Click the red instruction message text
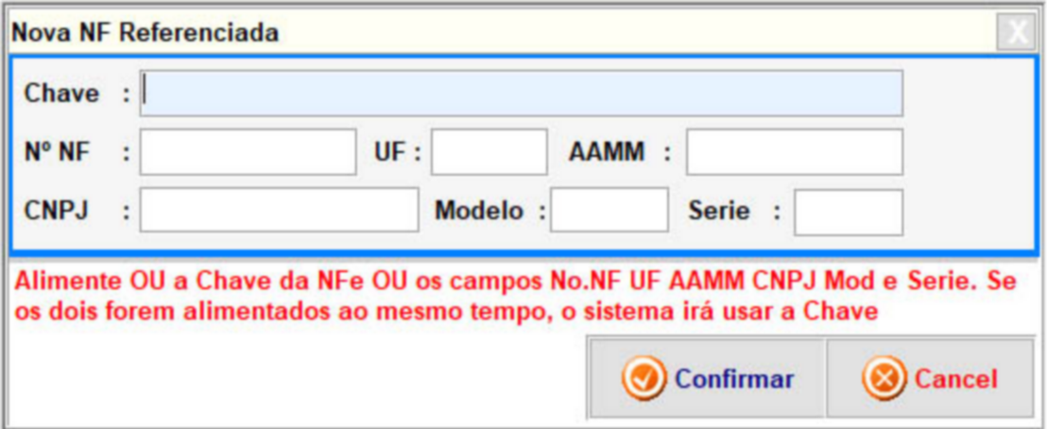The height and width of the screenshot is (429, 1047). coord(510,297)
